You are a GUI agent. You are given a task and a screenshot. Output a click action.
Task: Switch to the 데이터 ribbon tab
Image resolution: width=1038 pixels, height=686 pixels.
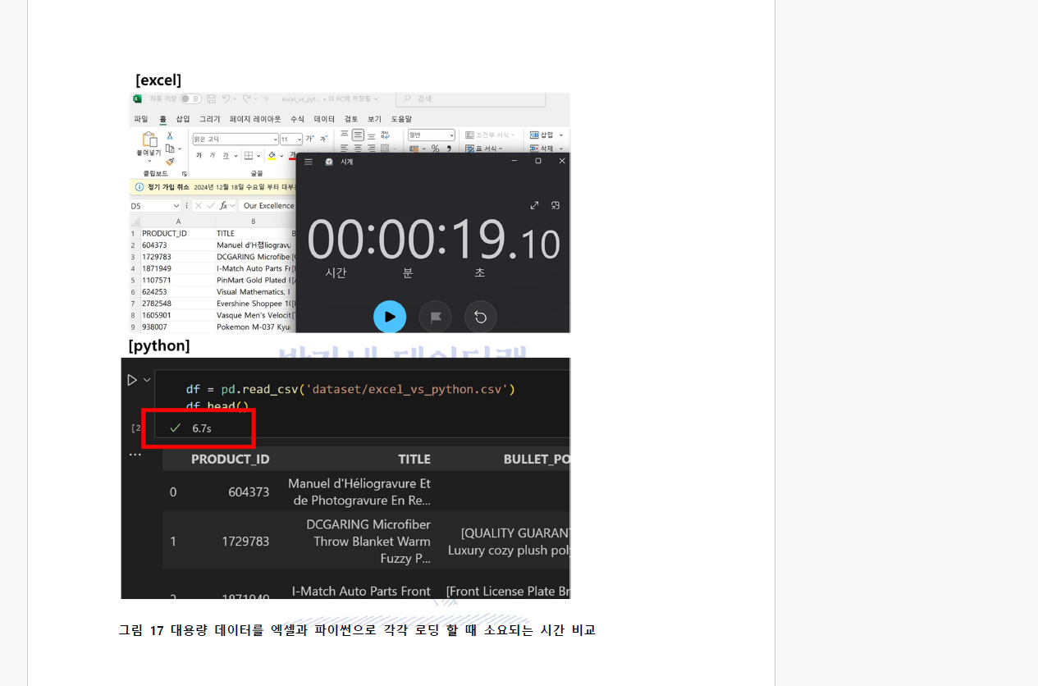(x=324, y=119)
